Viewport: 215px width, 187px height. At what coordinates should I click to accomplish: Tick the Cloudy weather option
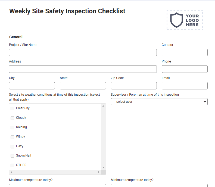[x=12, y=118]
